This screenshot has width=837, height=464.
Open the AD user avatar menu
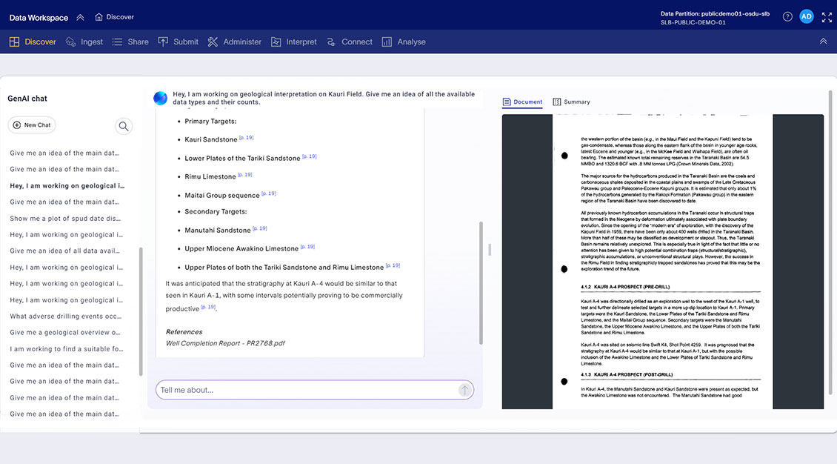tap(807, 16)
